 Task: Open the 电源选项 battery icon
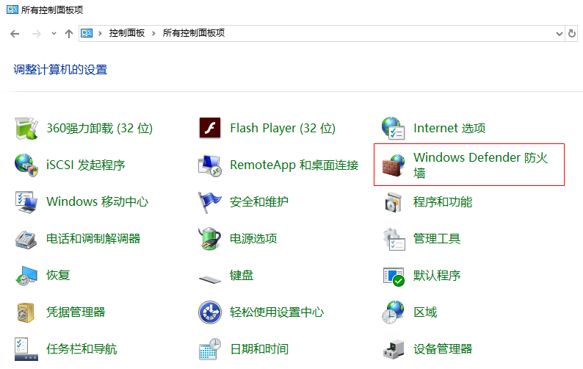(x=210, y=239)
